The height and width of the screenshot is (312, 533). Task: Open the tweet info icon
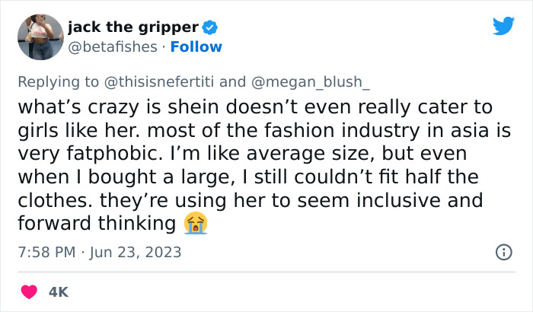click(503, 252)
